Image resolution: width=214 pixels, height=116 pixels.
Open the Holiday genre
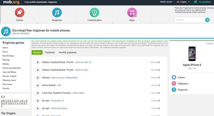6,64
